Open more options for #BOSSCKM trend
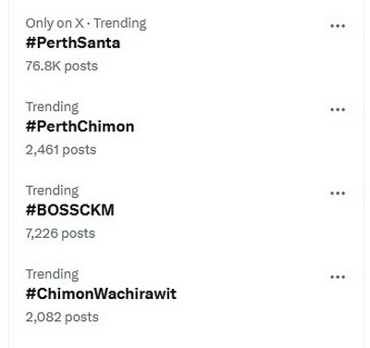Image resolution: width=370 pixels, height=348 pixels. click(338, 193)
